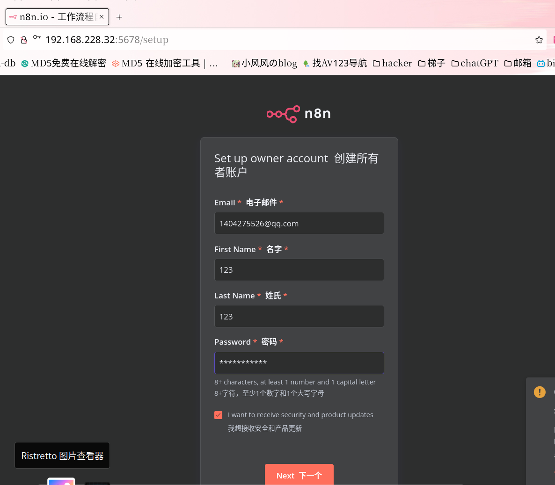Click the n8n logo

click(299, 114)
